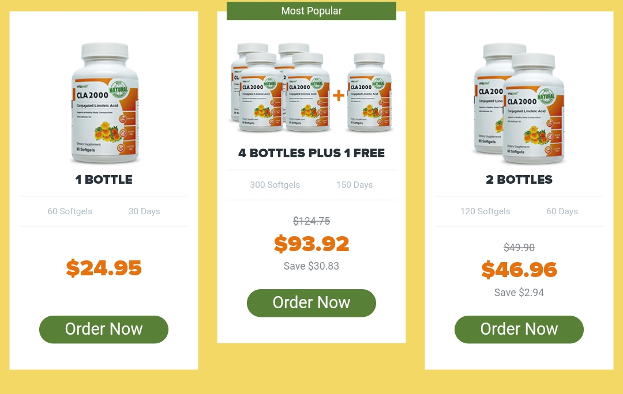
Task: Click the two-bottle CLA 2000 product image
Action: (x=519, y=103)
